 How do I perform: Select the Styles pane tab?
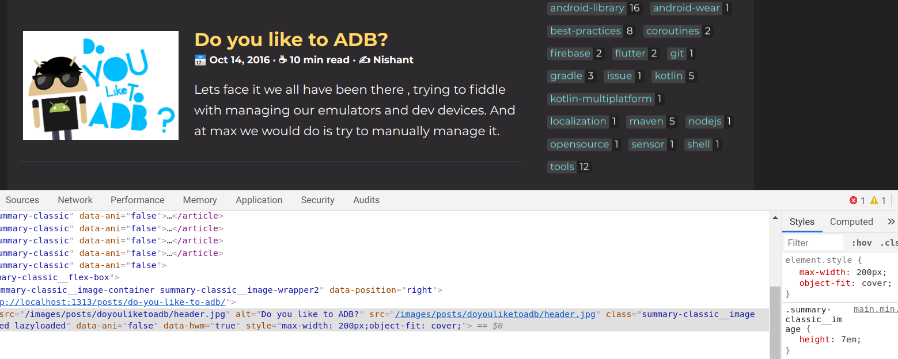pos(802,221)
